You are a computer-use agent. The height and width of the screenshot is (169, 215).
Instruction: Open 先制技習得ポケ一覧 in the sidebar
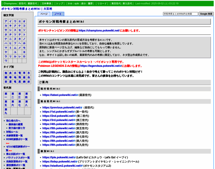[17, 161]
